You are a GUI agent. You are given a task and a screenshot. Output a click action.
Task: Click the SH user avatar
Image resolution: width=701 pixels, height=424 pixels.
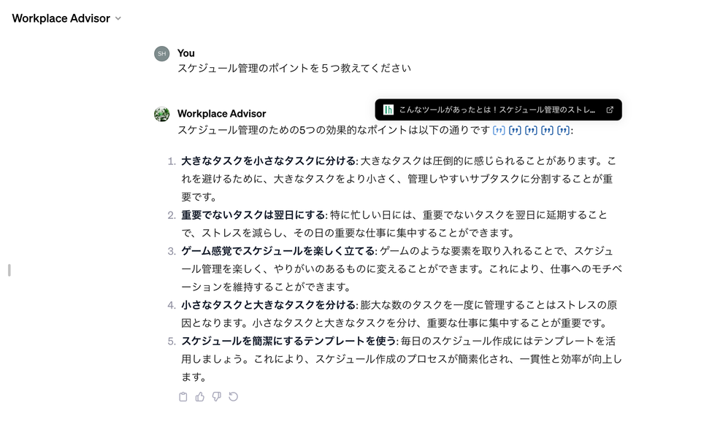coord(161,53)
